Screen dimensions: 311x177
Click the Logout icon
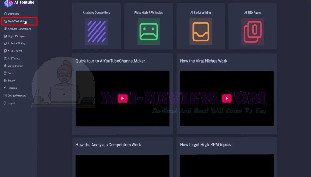coord(5,103)
